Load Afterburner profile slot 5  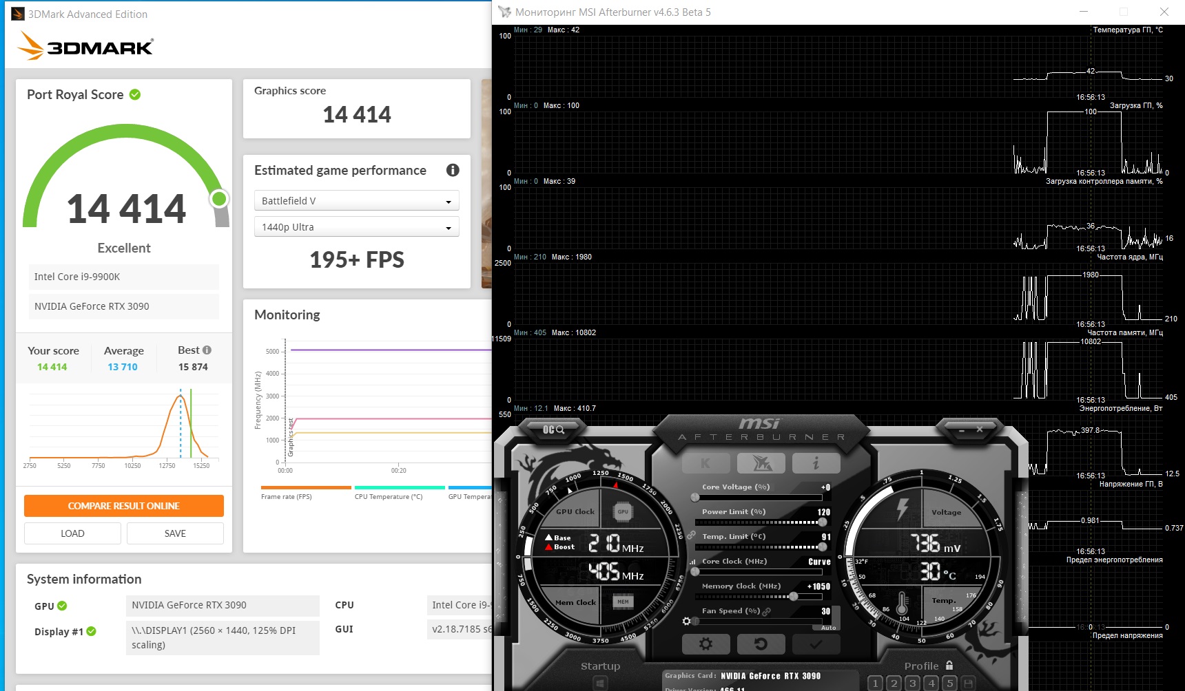click(x=949, y=683)
